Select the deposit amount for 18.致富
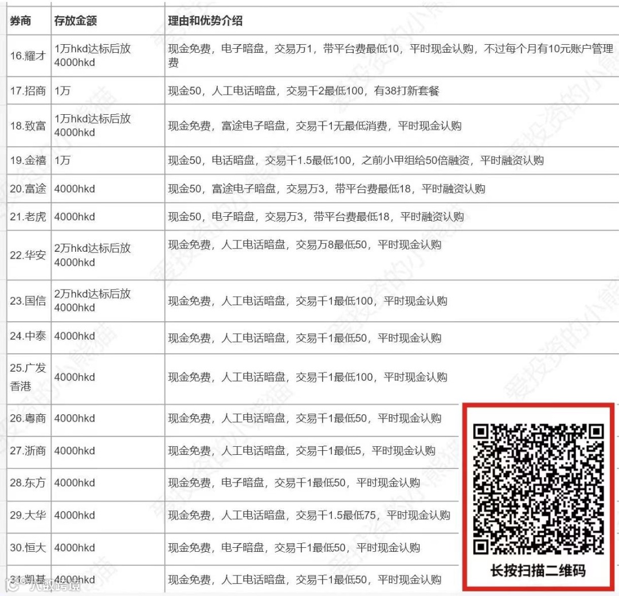The image size is (619, 596). 92,125
